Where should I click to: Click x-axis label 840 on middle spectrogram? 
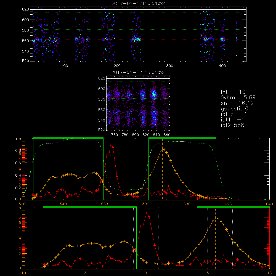click(x=156, y=135)
